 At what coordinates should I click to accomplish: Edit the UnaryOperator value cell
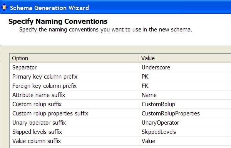[x=185, y=123]
